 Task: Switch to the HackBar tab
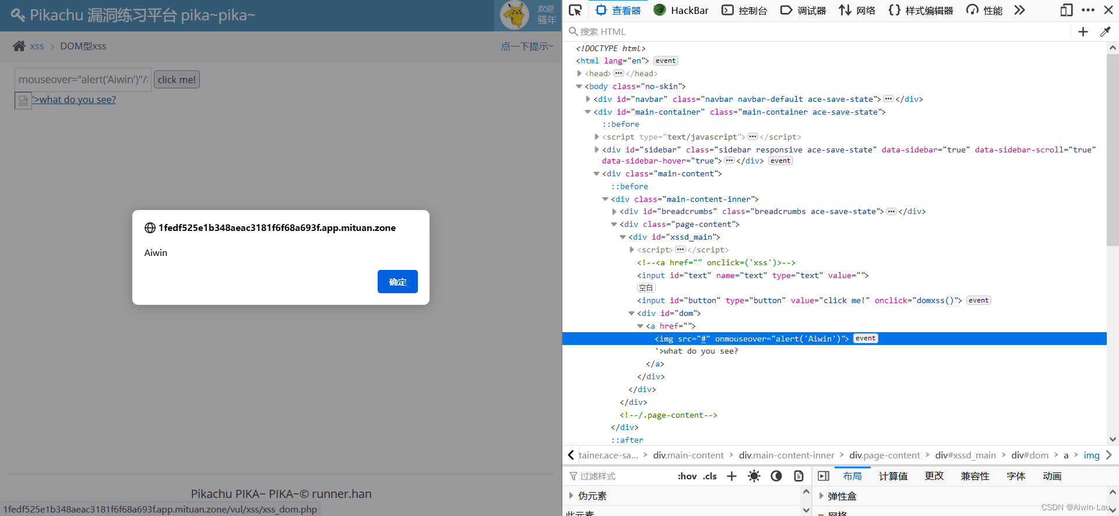(681, 10)
